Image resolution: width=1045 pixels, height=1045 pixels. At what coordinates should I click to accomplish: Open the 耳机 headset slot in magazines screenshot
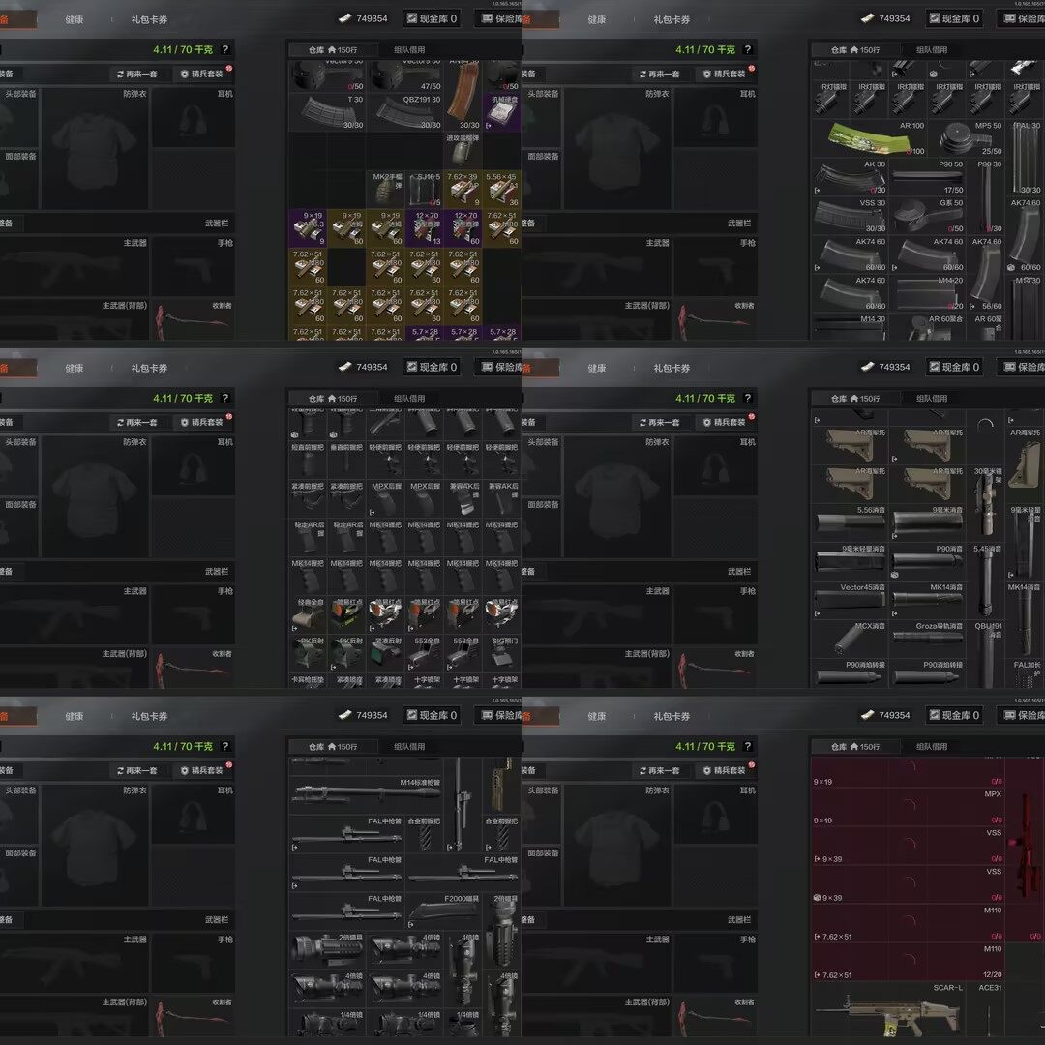click(715, 117)
